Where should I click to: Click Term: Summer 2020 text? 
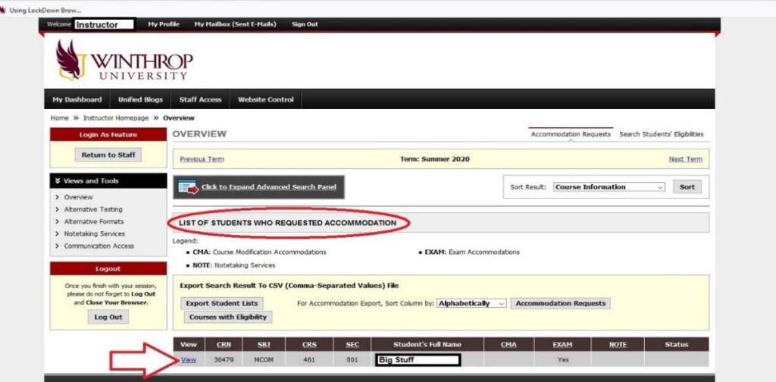[434, 159]
